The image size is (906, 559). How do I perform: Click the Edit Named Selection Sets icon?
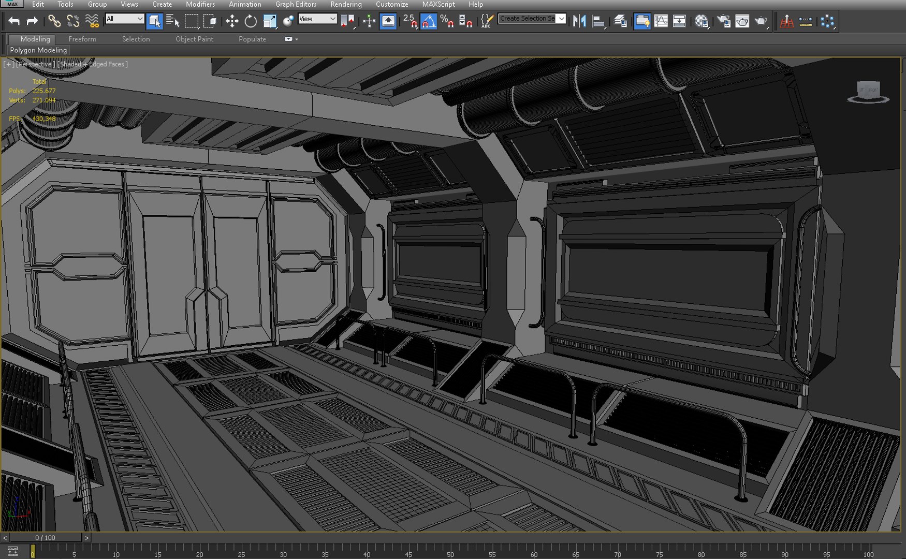[486, 21]
